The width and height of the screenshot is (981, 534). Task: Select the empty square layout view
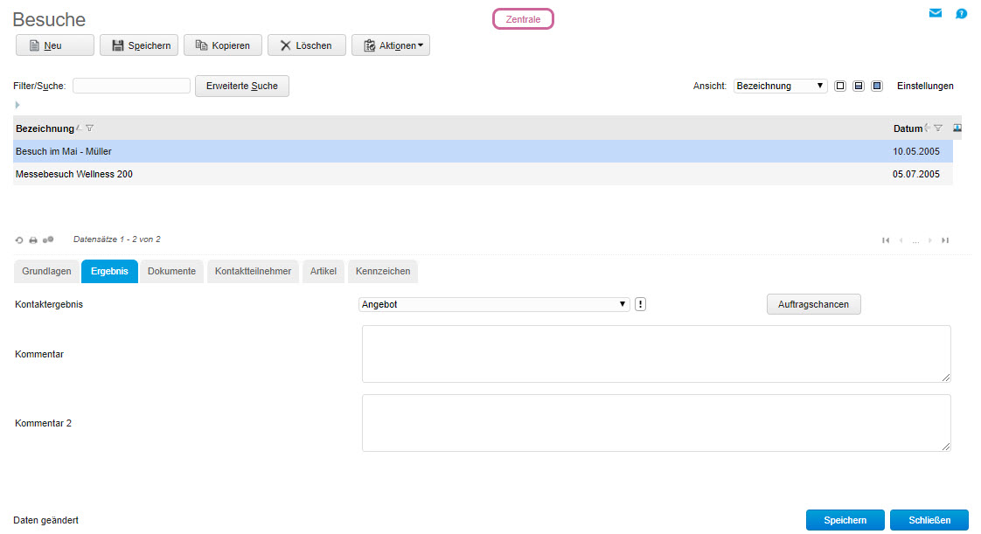pos(840,86)
